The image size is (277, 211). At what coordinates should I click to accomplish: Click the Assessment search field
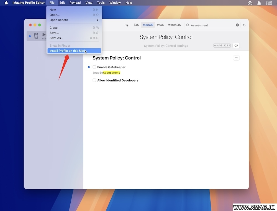(x=212, y=25)
